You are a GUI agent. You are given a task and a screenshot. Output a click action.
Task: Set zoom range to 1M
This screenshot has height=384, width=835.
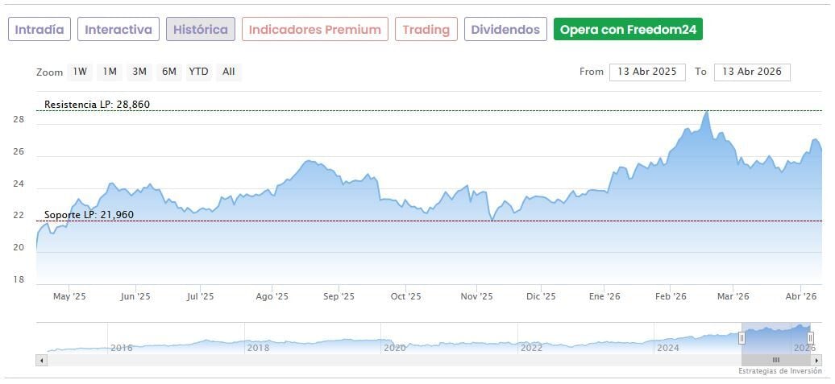click(x=110, y=72)
